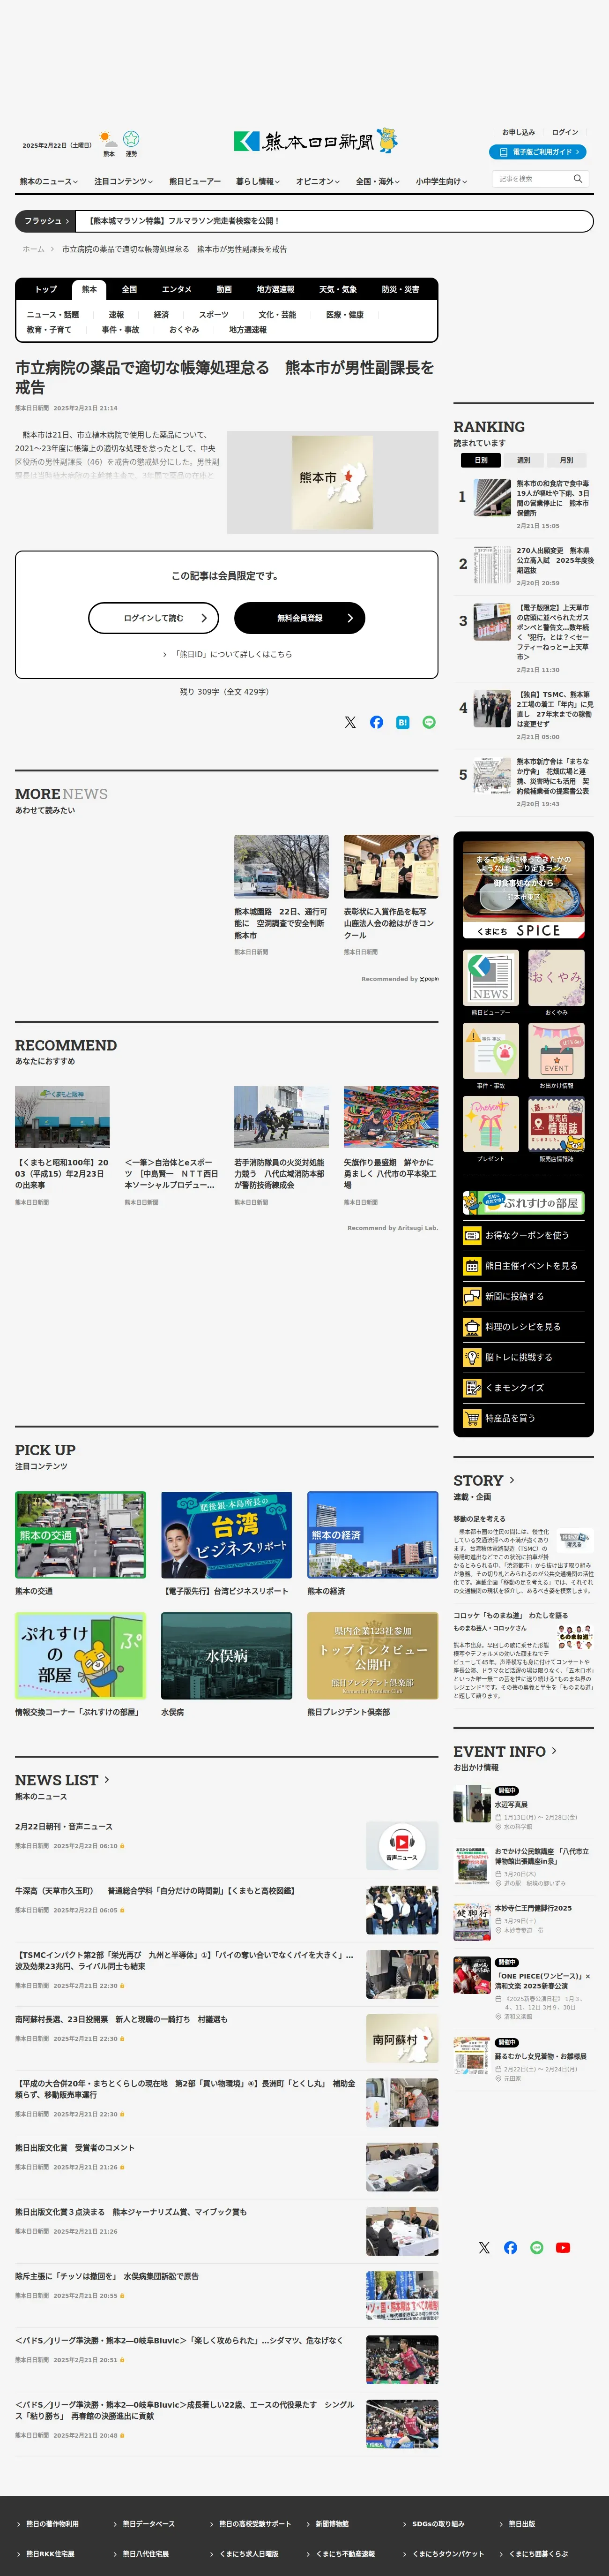Image resolution: width=609 pixels, height=2576 pixels.
Task: Open the くまにち SPICE lunch banner
Action: coord(523,889)
